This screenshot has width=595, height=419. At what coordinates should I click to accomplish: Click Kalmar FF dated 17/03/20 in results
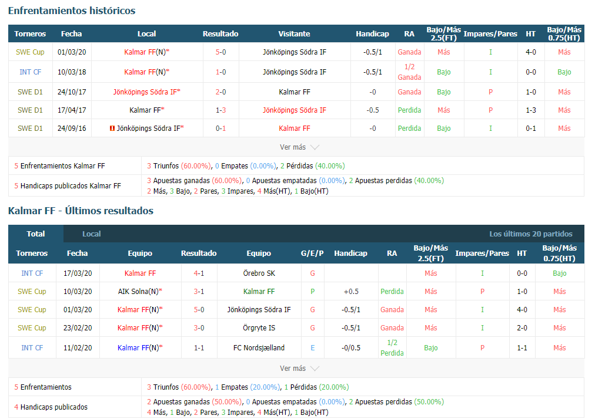[x=140, y=273]
